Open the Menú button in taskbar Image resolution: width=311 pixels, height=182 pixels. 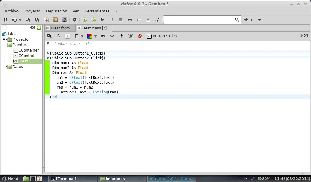coord(10,179)
